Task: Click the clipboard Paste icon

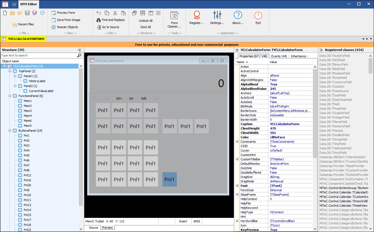Action: (123, 13)
